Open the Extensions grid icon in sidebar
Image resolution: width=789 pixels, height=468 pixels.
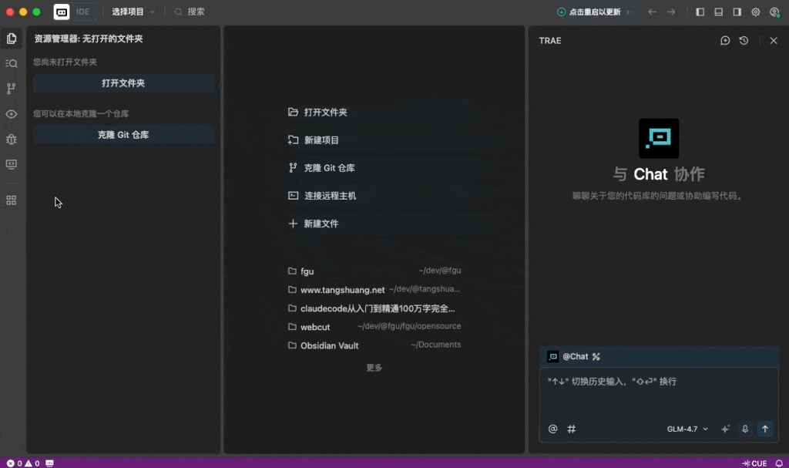(12, 200)
